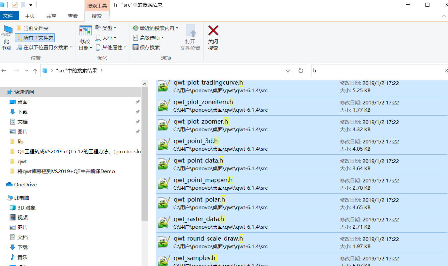
Task: Click inside the search box containing h
Action: coord(364,70)
